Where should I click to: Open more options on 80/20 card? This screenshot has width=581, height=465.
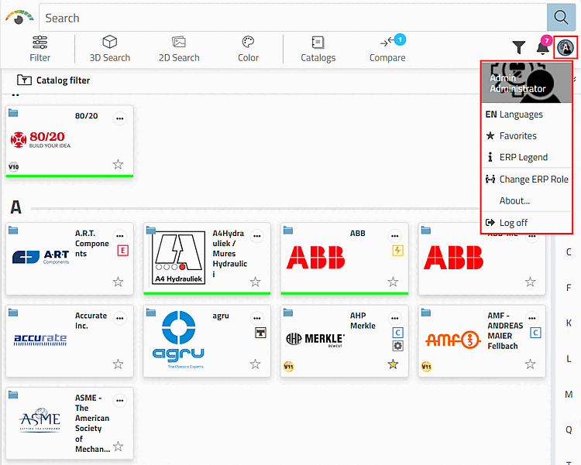(x=119, y=119)
